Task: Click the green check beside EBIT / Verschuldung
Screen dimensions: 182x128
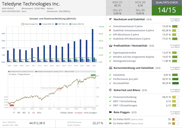Action: coord(110,101)
